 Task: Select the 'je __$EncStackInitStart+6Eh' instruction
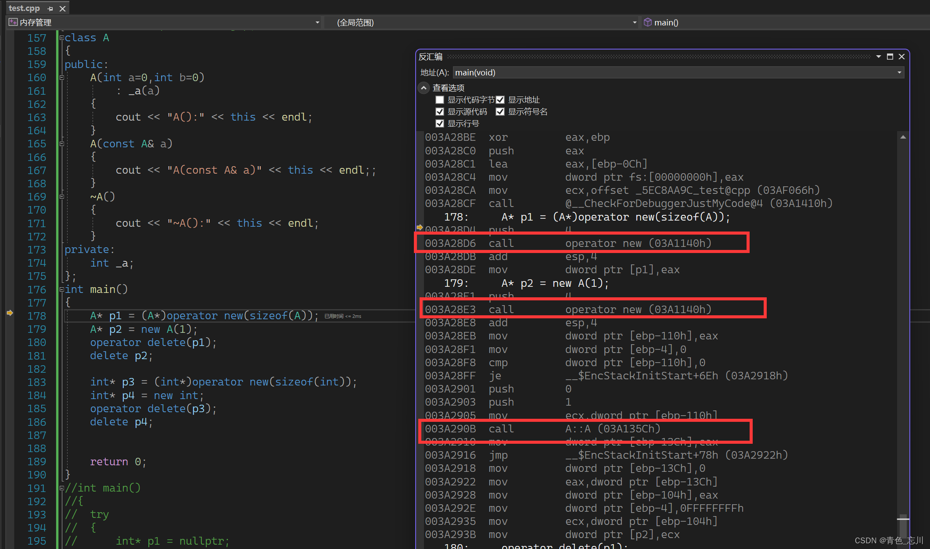point(606,376)
